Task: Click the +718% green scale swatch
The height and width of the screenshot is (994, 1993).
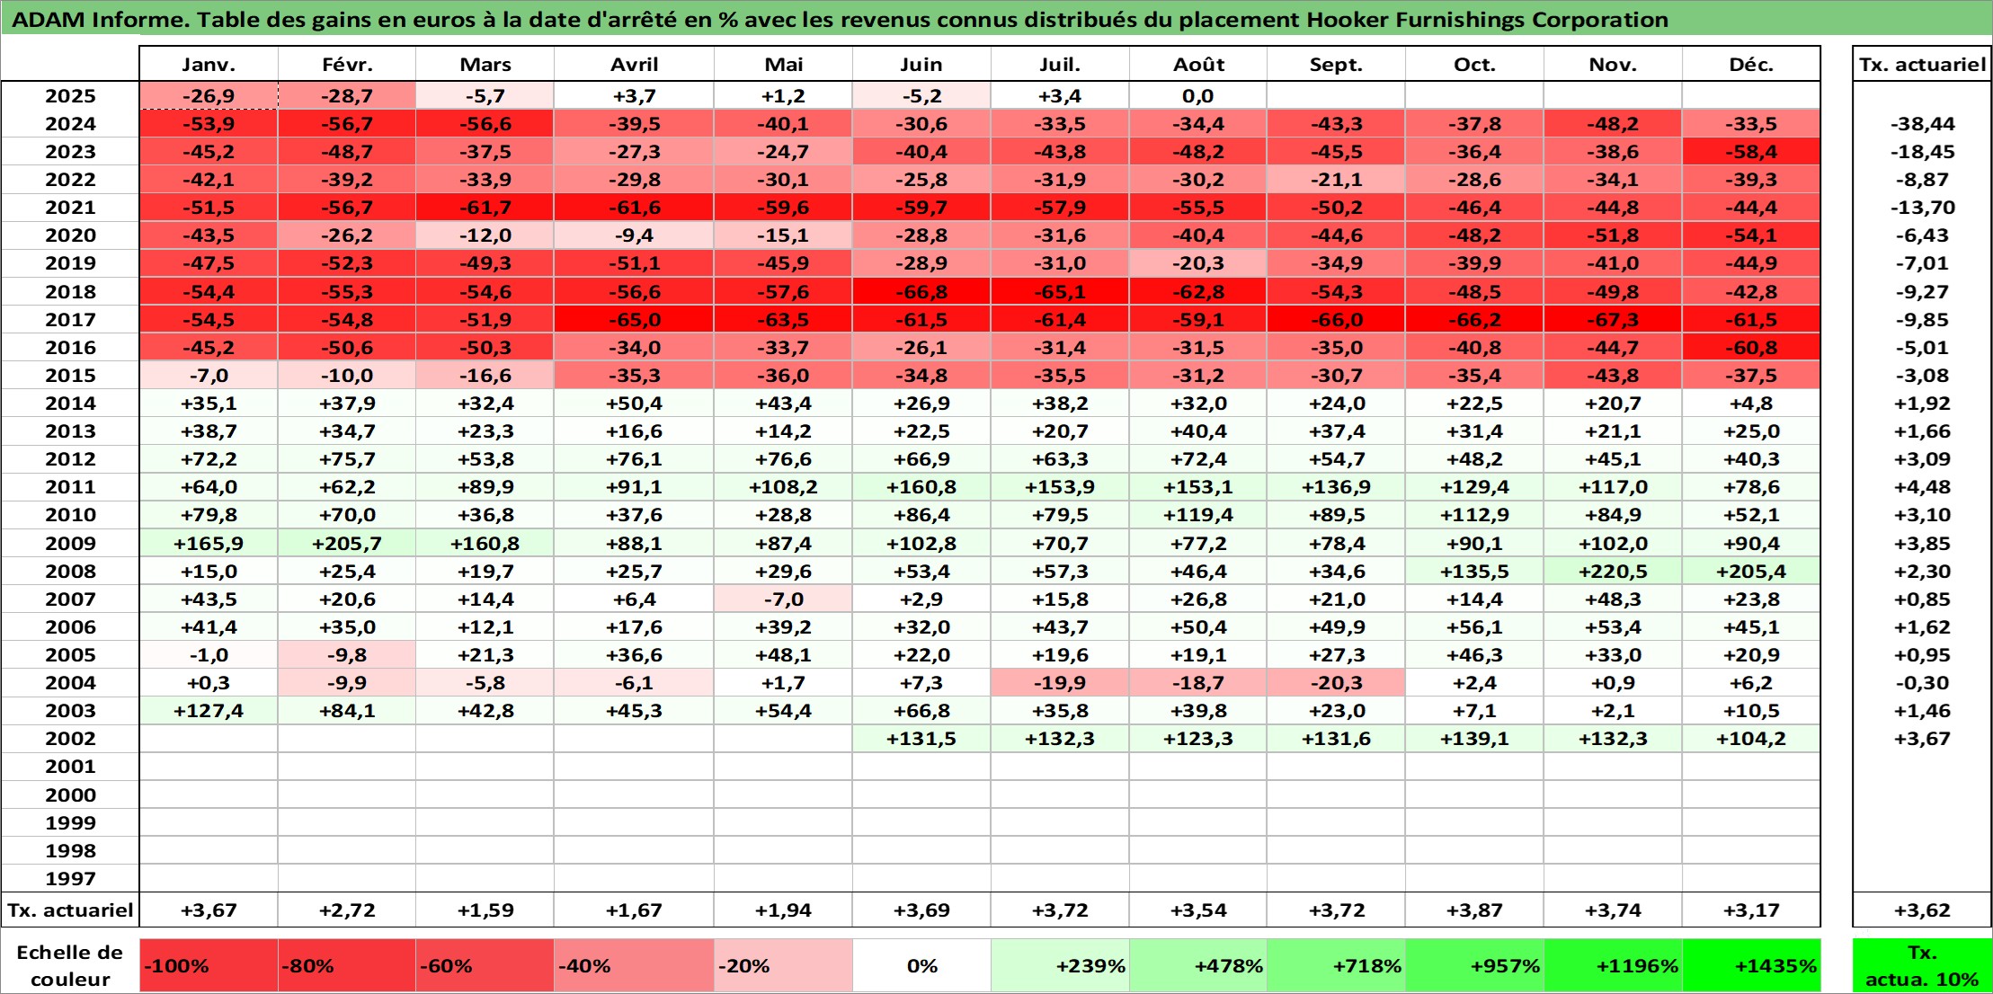Action: coord(1336,966)
